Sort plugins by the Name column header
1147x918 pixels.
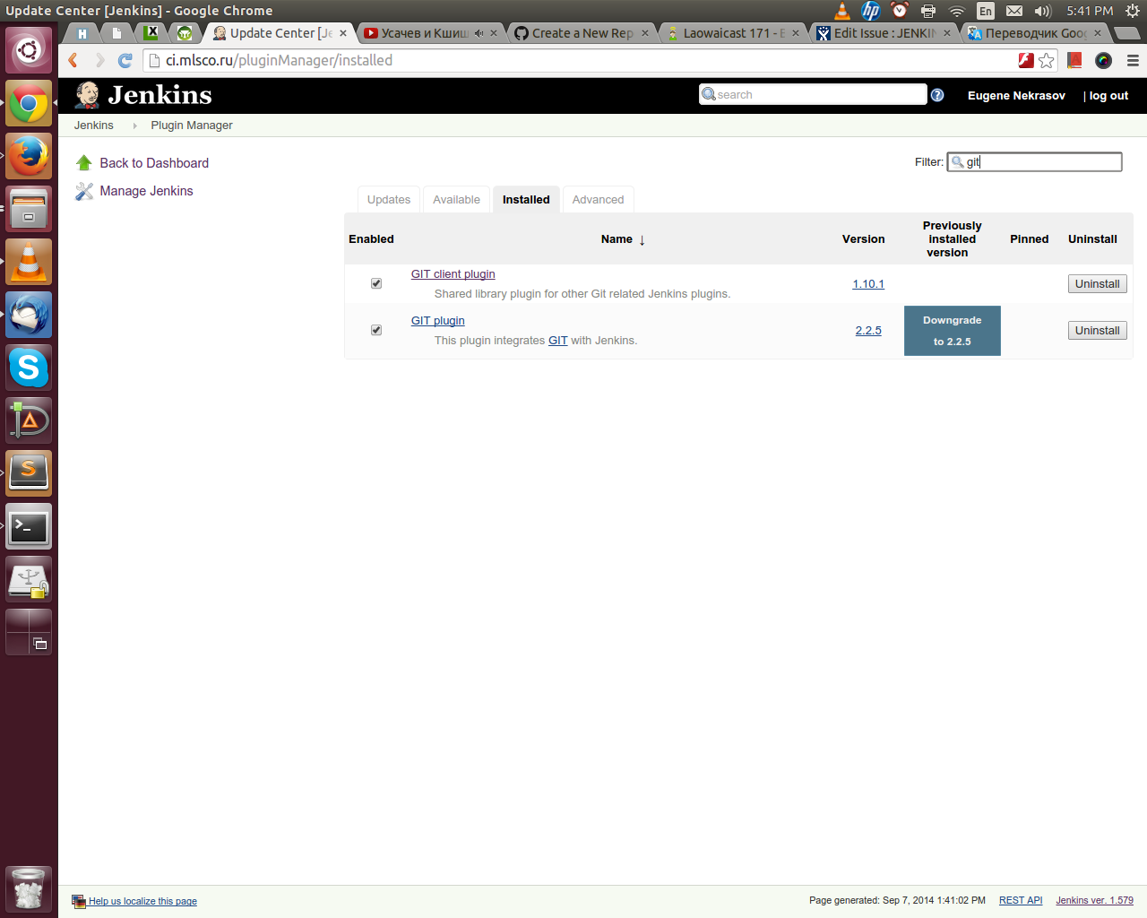click(x=617, y=239)
